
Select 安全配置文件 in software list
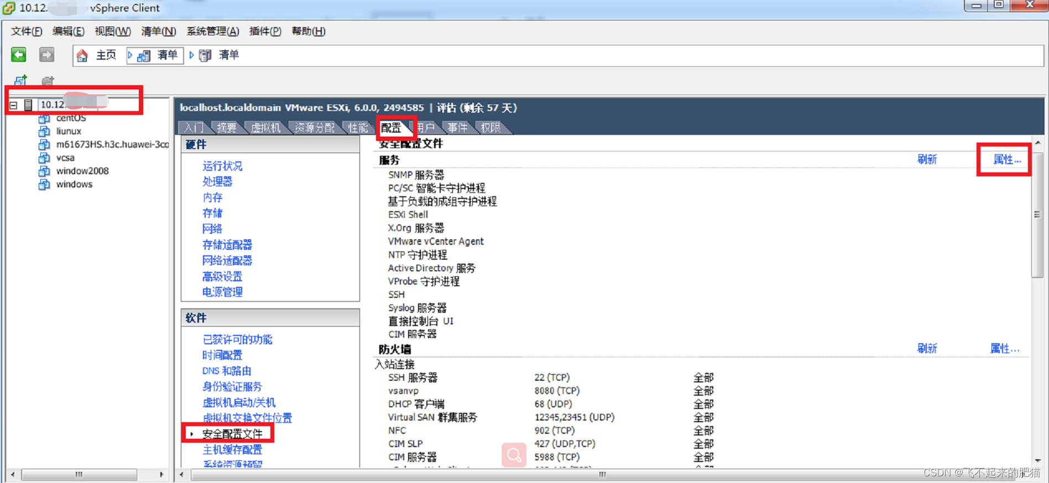click(x=232, y=434)
